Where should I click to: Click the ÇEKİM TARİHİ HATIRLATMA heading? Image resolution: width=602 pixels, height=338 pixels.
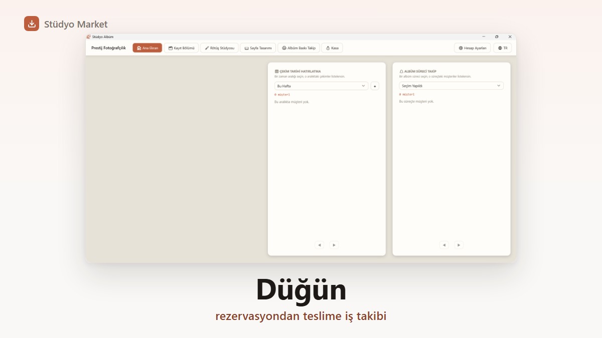coord(300,72)
